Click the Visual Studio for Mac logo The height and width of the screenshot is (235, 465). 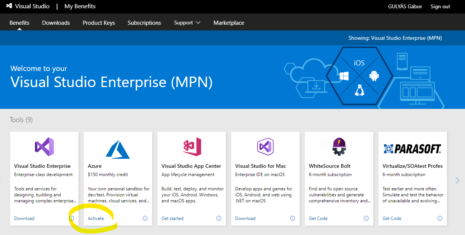(x=265, y=147)
